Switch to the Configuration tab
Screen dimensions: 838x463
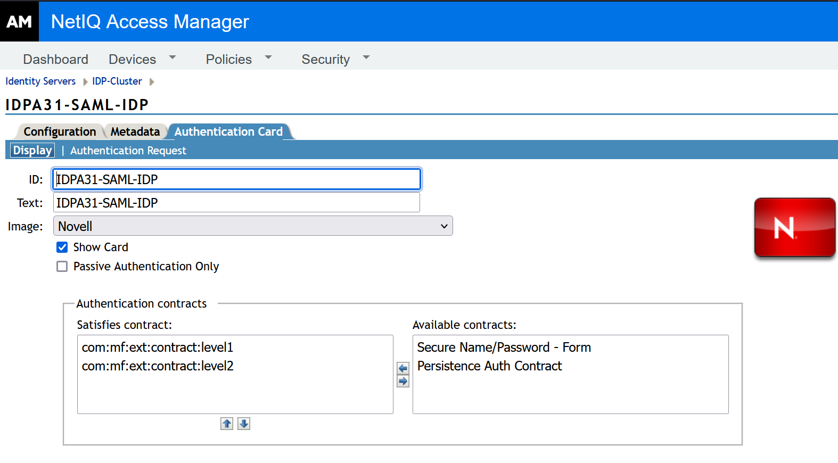point(60,131)
